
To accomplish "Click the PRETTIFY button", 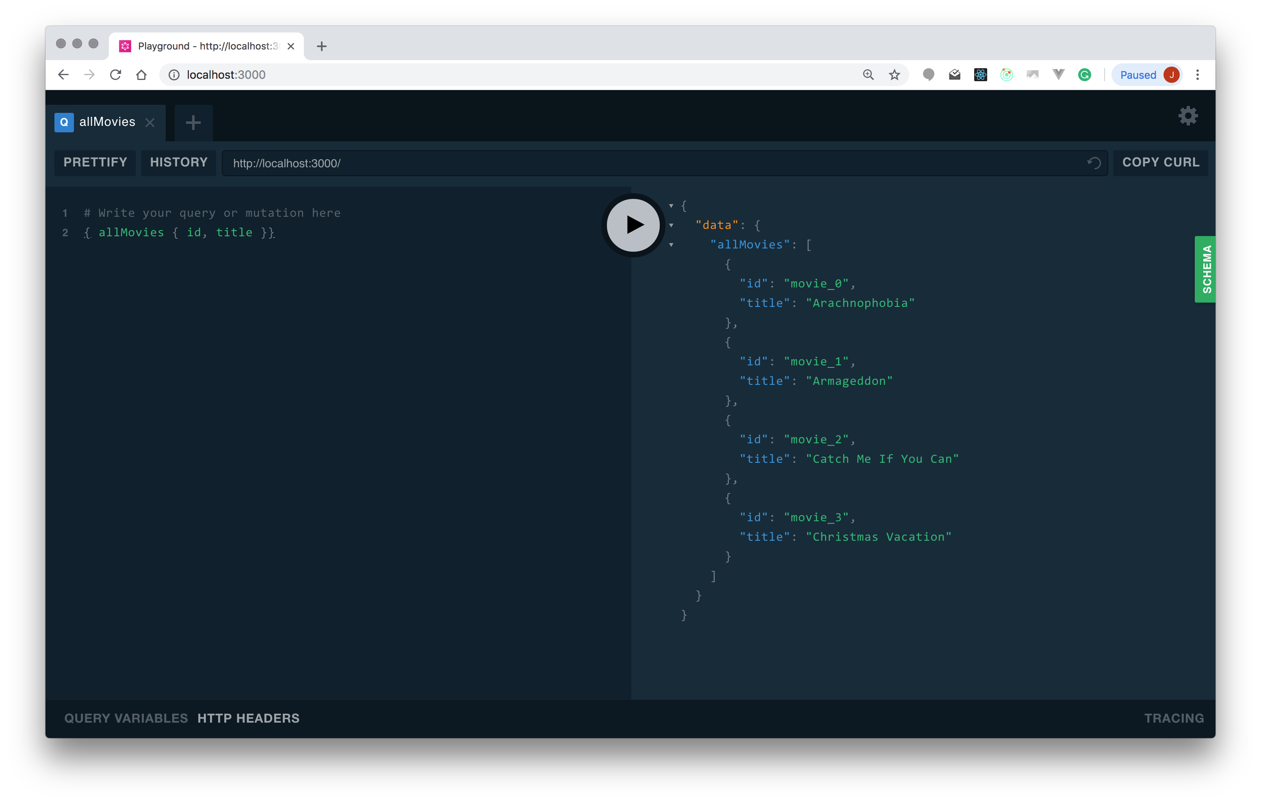I will pyautogui.click(x=95, y=162).
